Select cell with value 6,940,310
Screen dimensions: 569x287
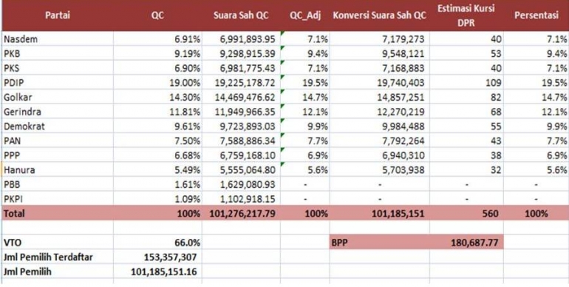pos(379,155)
